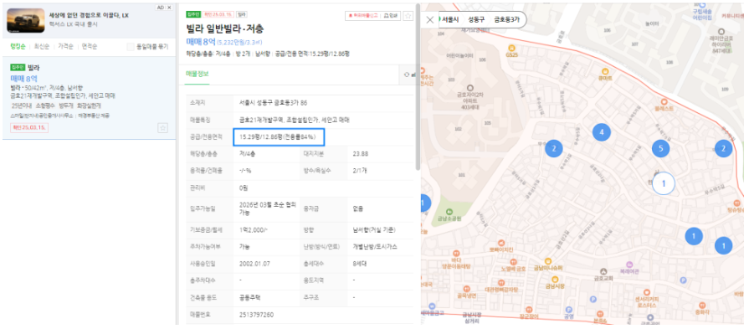Screen dimensions: 749x329
Task: Favorite the 빌라 listing card with its star
Action: click(162, 127)
